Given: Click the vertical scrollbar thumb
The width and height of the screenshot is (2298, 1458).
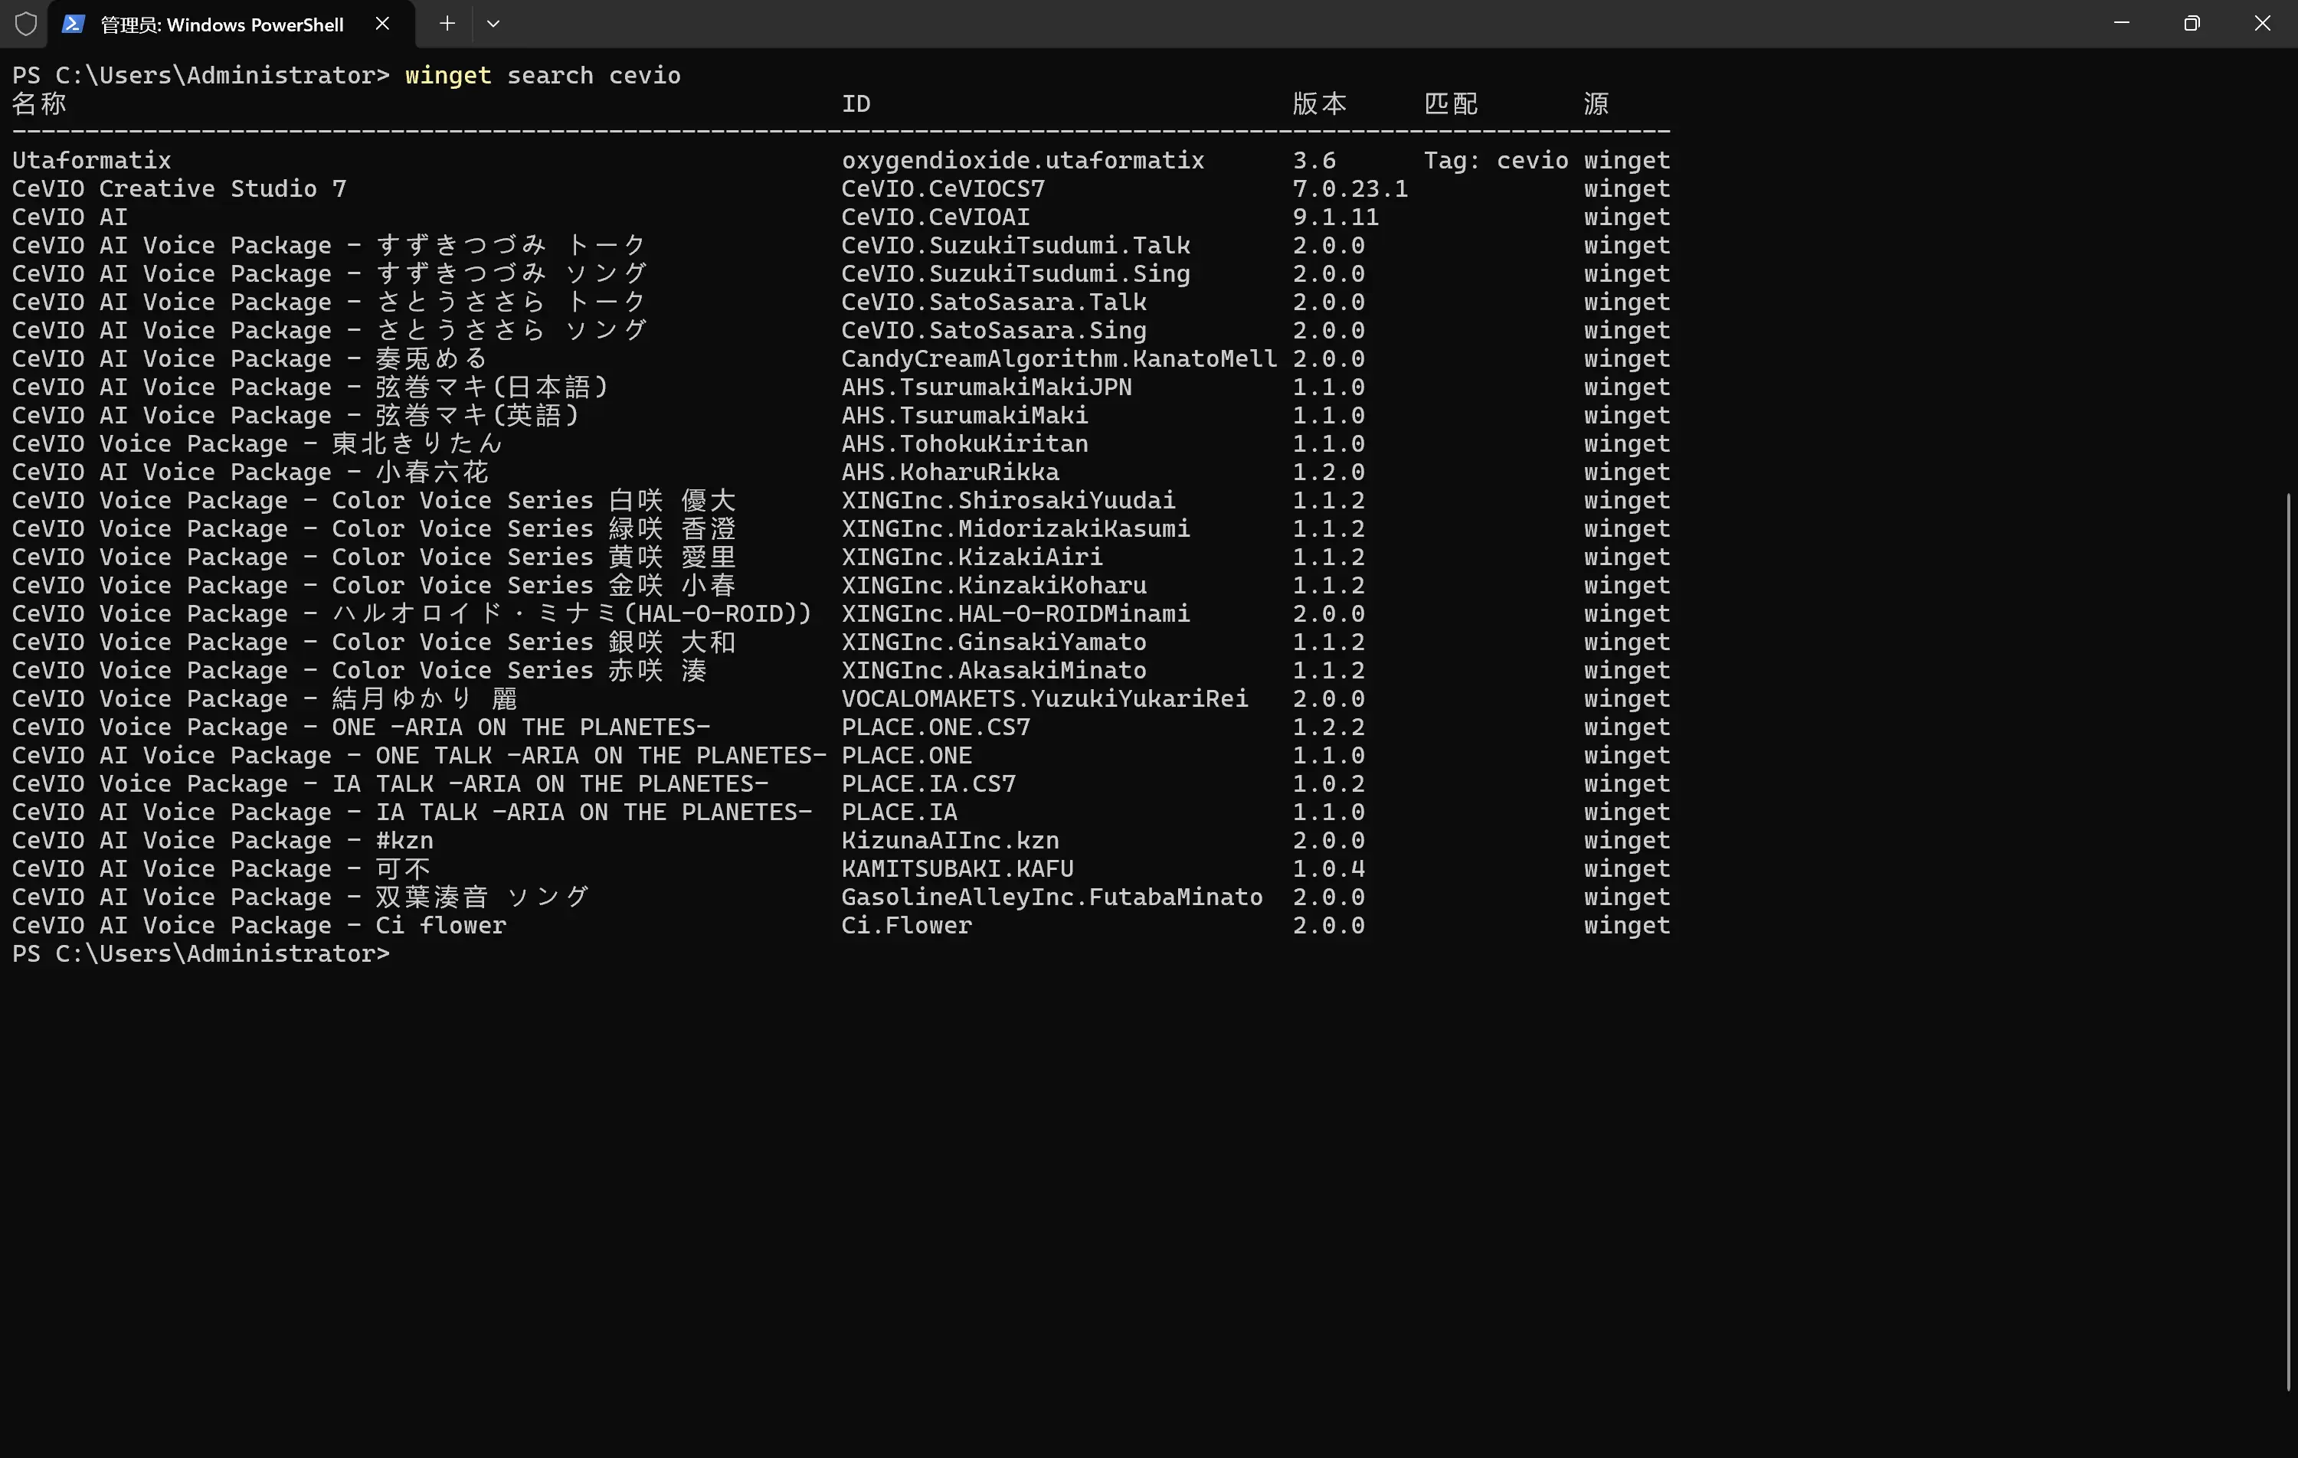Looking at the screenshot, I should pos(2290,941).
